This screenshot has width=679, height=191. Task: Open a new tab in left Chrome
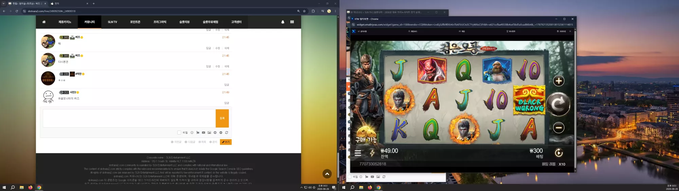[94, 3]
